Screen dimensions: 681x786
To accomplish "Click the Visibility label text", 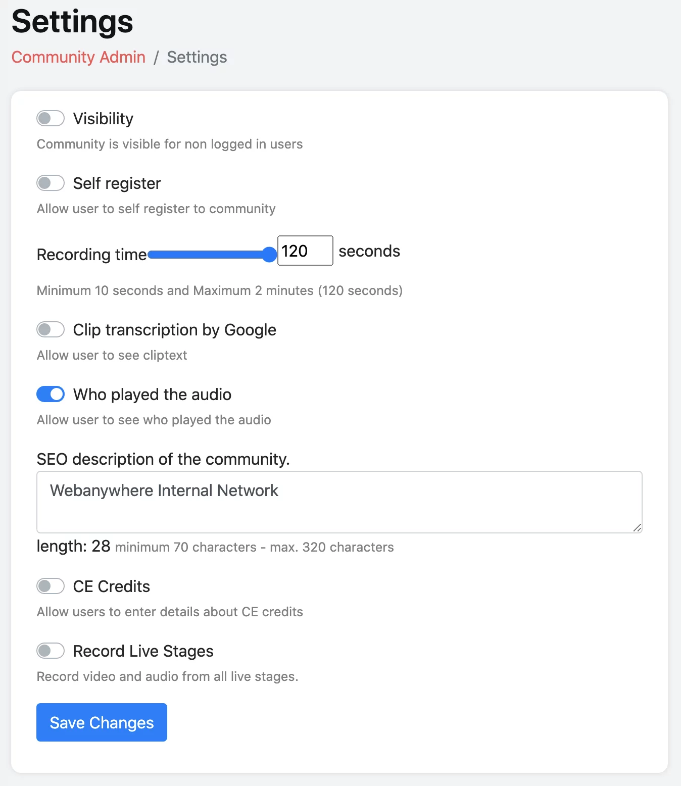I will (103, 119).
